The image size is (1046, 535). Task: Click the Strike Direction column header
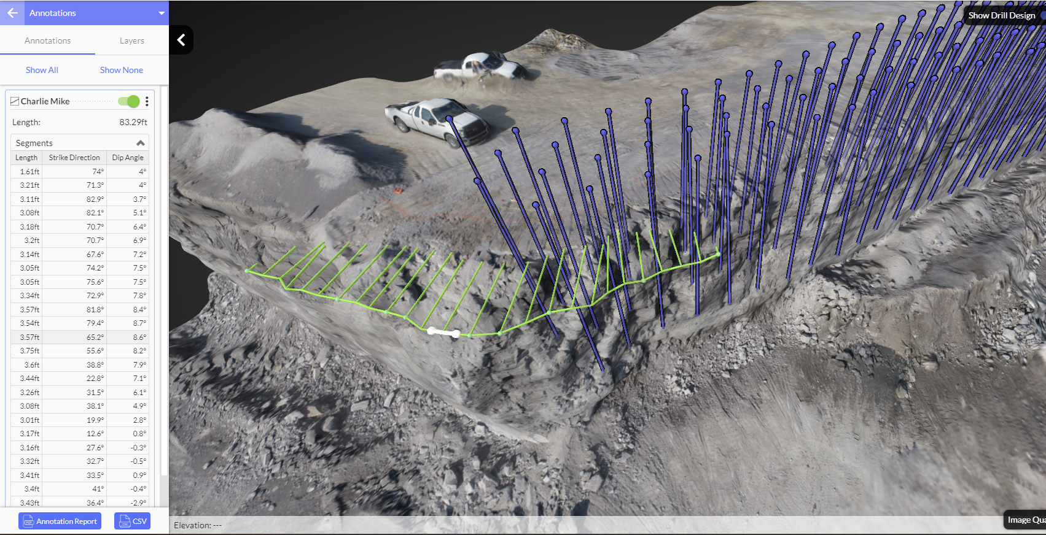74,158
